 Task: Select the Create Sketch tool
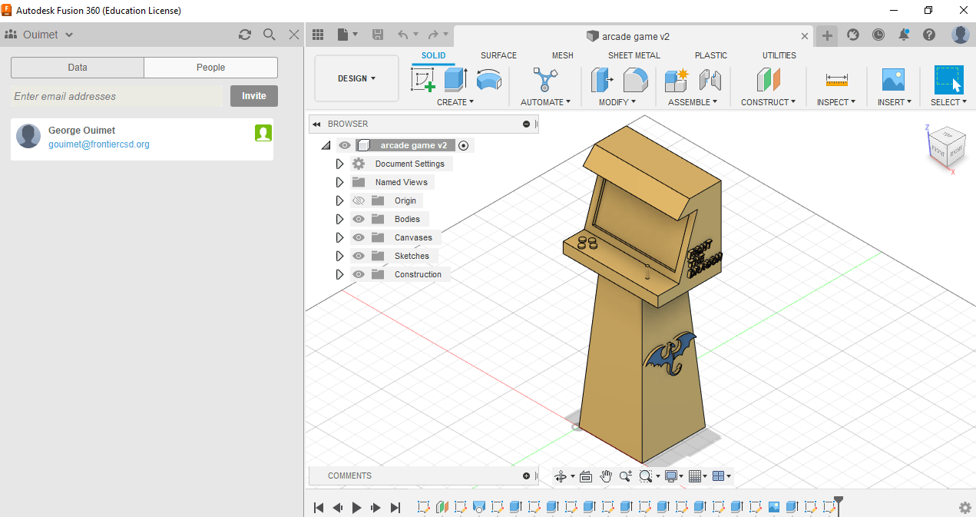click(x=423, y=80)
